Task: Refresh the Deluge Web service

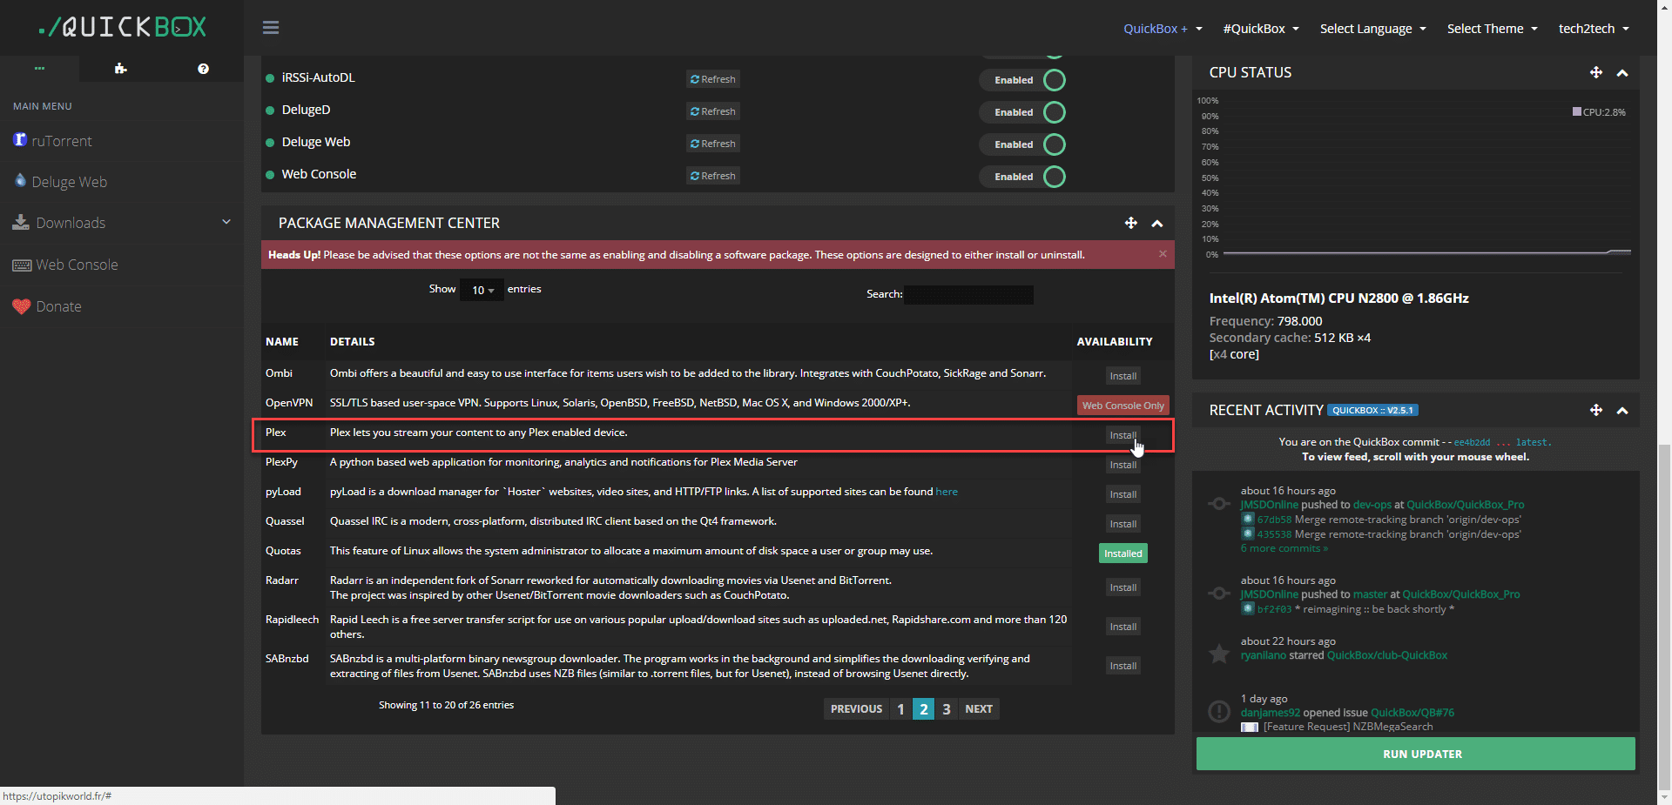Action: coord(713,144)
